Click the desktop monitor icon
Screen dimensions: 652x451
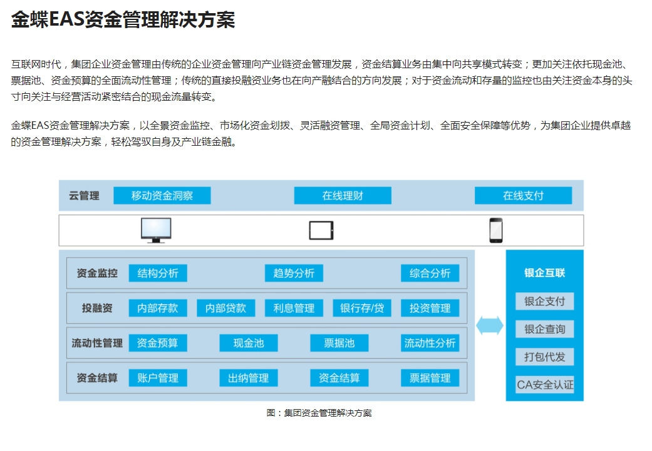point(156,230)
